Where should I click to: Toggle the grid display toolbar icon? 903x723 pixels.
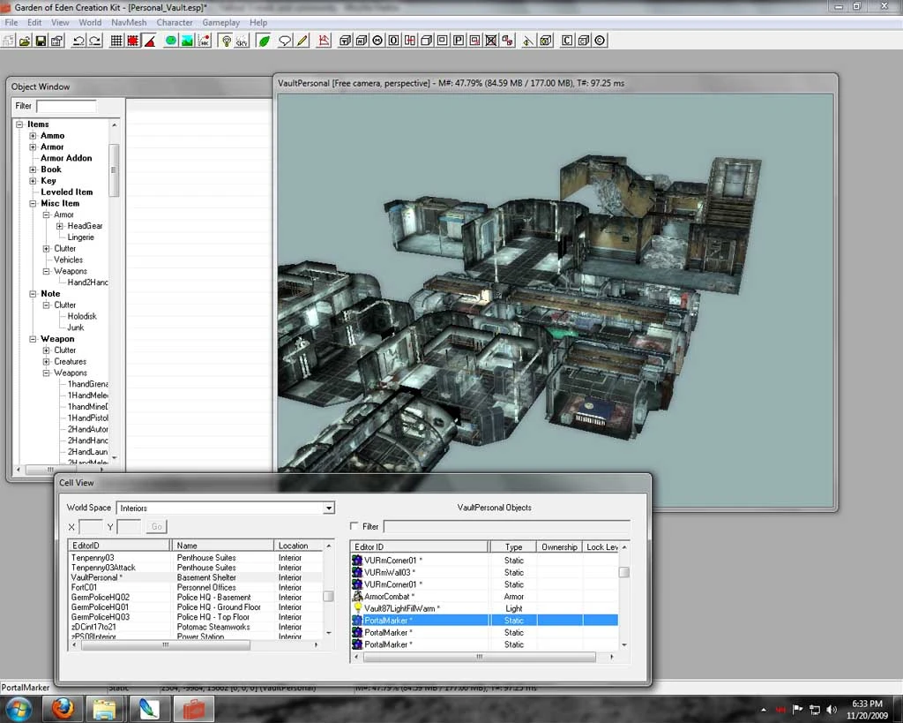click(116, 41)
